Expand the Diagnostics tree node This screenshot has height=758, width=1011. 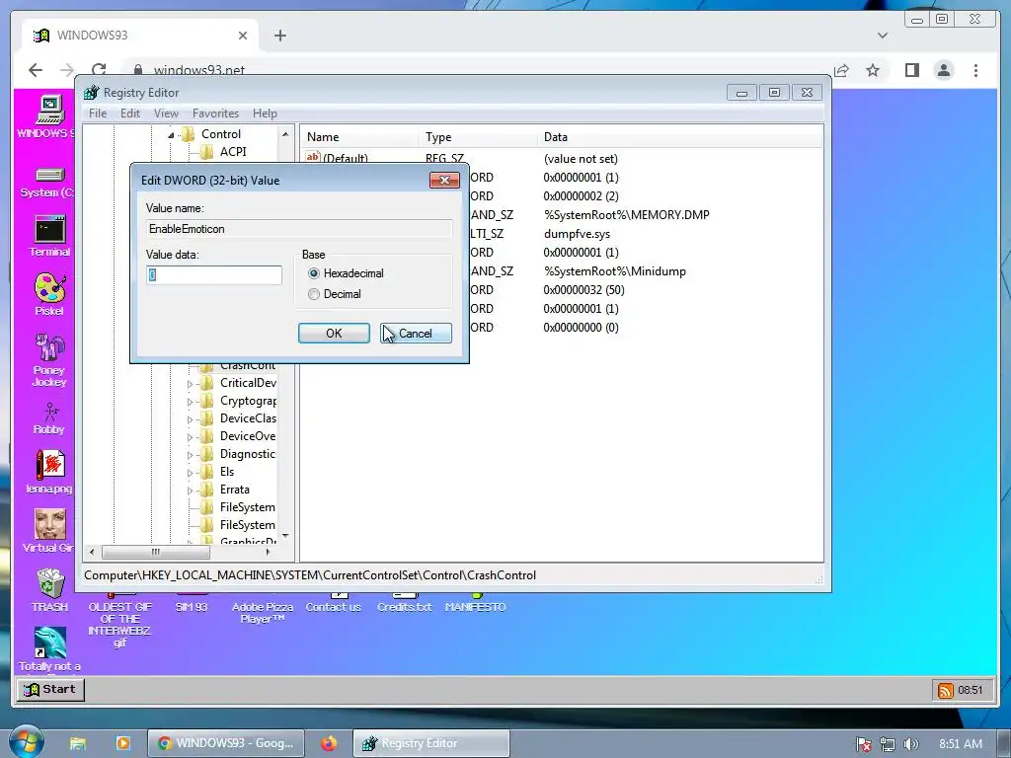pos(190,455)
